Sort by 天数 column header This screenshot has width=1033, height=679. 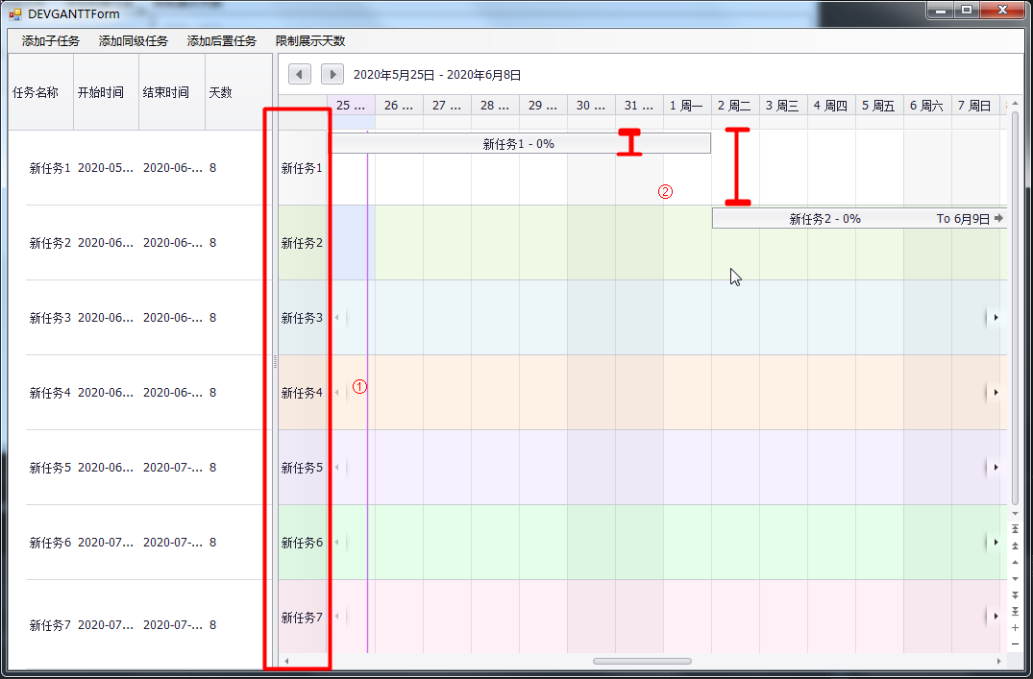238,92
